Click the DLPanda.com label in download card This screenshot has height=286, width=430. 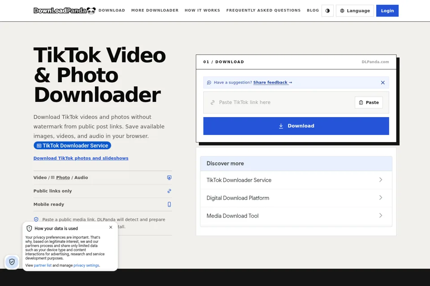[375, 62]
